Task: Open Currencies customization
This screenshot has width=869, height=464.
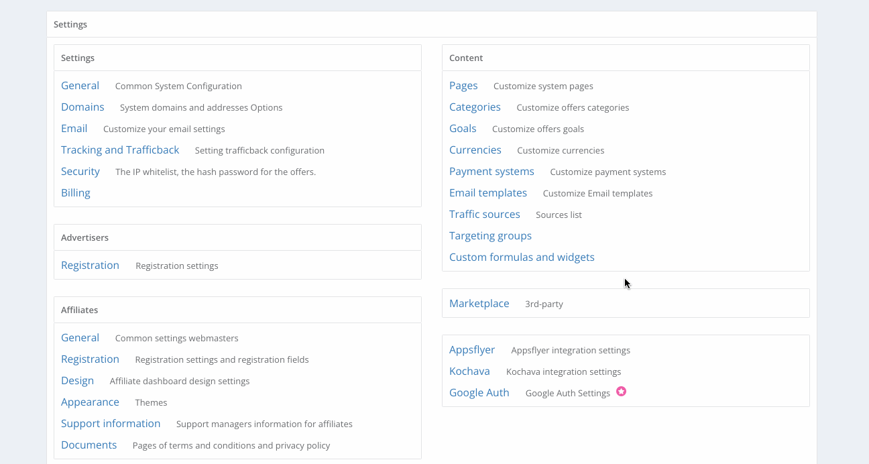Action: pos(475,150)
